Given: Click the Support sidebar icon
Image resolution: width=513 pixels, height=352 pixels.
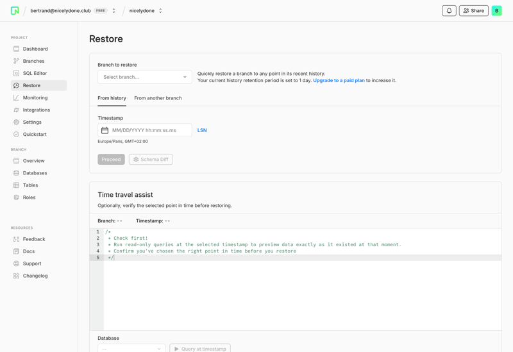Looking at the screenshot, I should point(16,264).
